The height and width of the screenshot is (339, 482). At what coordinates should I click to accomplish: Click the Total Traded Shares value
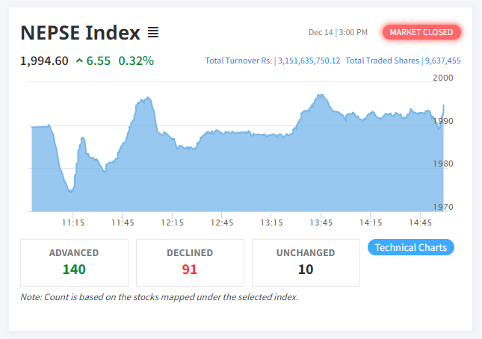click(441, 60)
